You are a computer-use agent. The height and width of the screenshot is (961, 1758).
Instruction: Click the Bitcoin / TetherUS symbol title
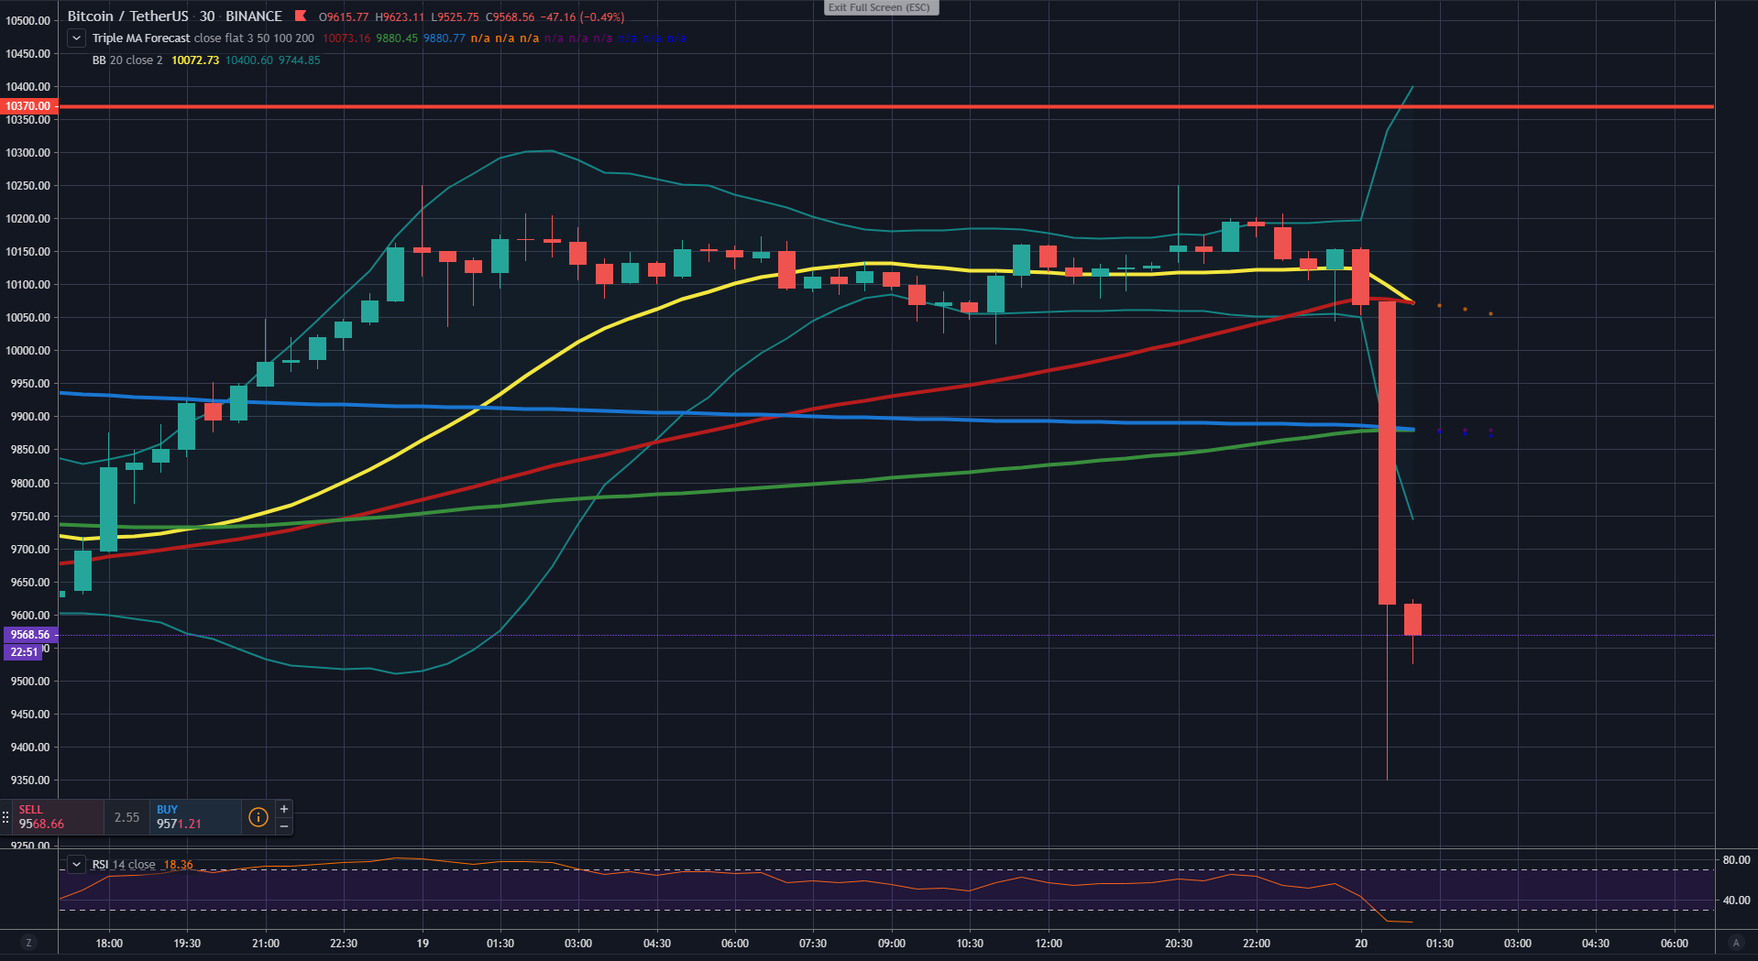click(128, 16)
